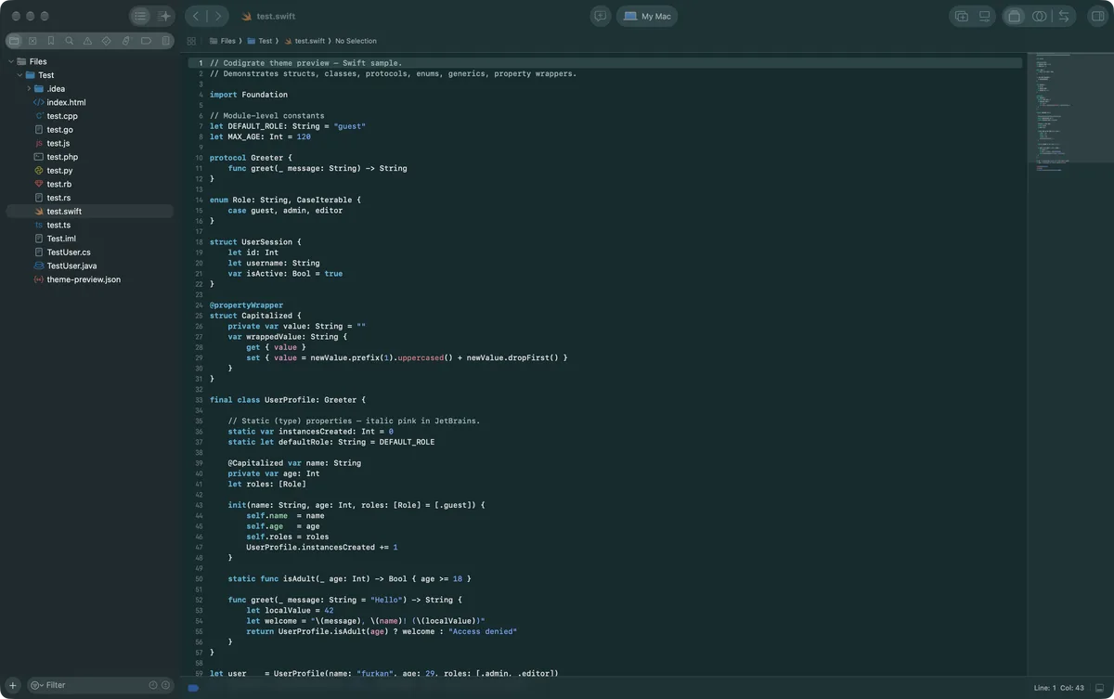Open TestUser.cs from the file list

click(69, 252)
